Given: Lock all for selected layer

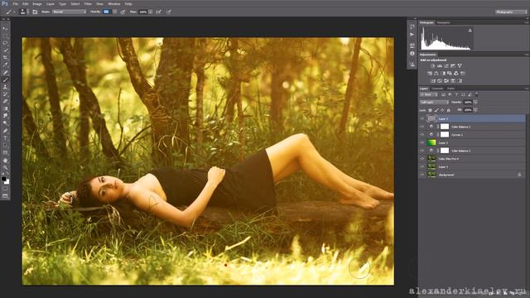Looking at the screenshot, I should click(x=449, y=110).
